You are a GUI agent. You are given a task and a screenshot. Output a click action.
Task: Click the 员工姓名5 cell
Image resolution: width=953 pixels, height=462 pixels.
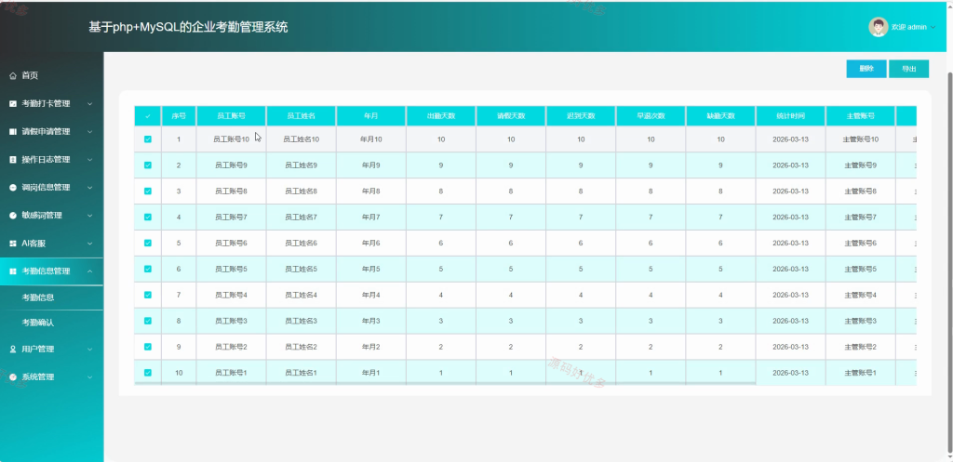click(x=301, y=269)
